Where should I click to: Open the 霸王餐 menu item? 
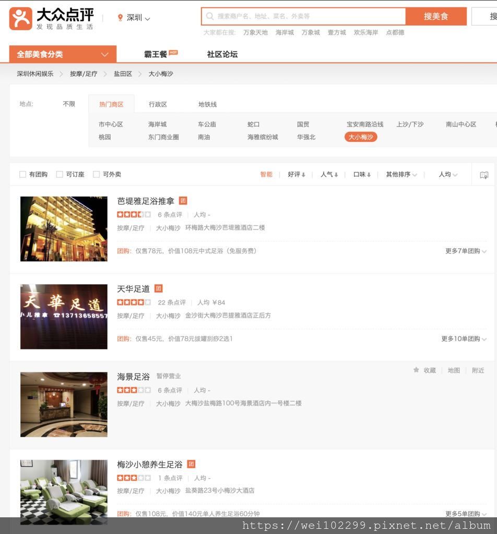pyautogui.click(x=155, y=54)
